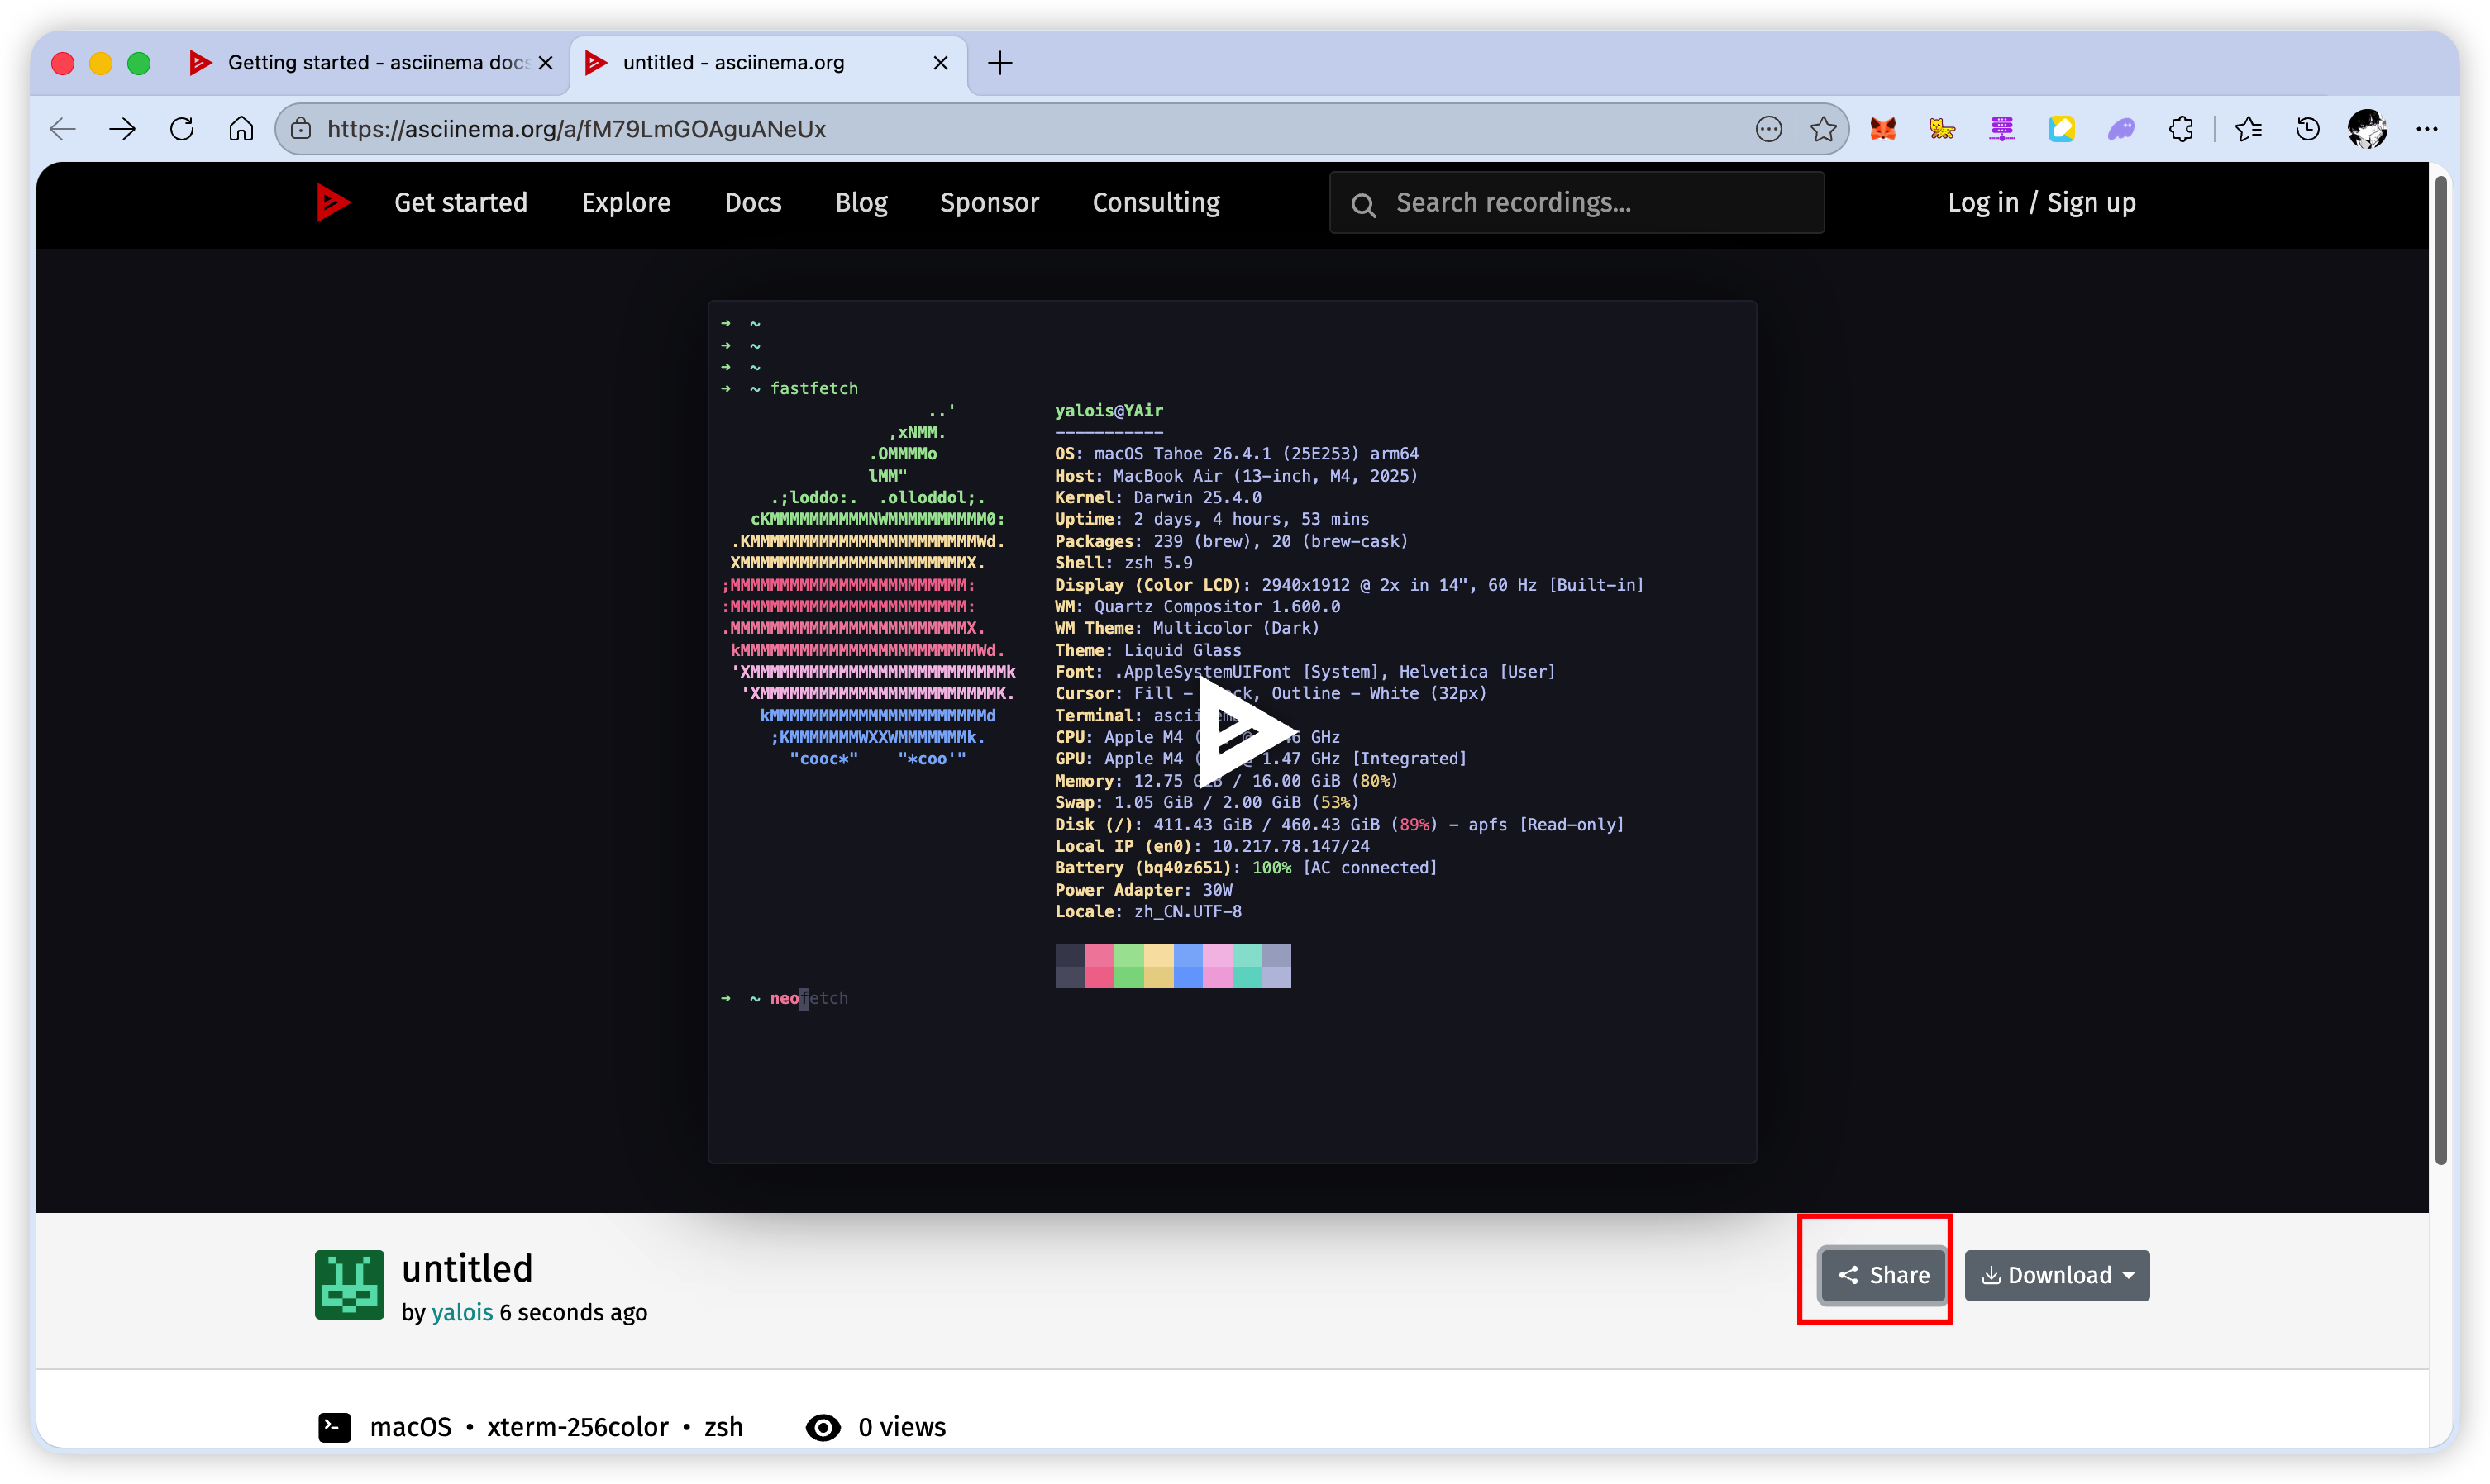Open the browser history clock icon
The image size is (2490, 1484).
[2307, 129]
